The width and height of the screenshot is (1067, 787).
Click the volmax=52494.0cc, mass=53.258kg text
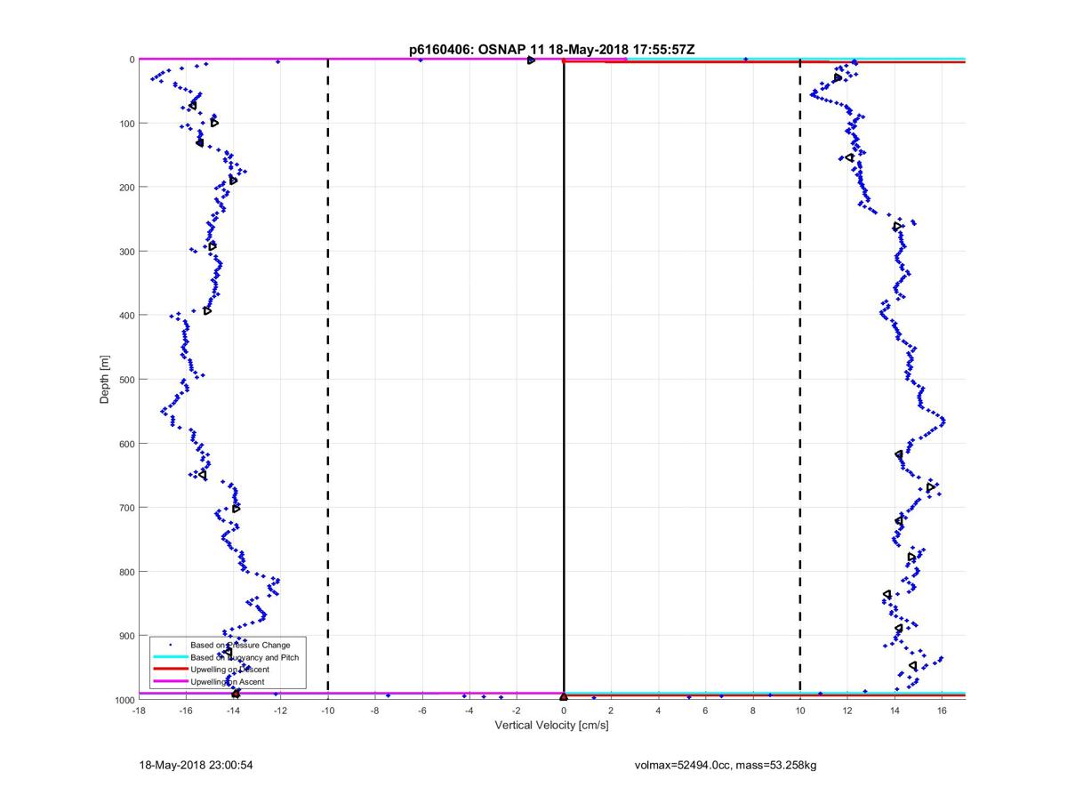coord(726,765)
